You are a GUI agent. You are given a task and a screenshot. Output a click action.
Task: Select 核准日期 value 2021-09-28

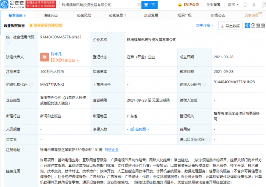223,71
